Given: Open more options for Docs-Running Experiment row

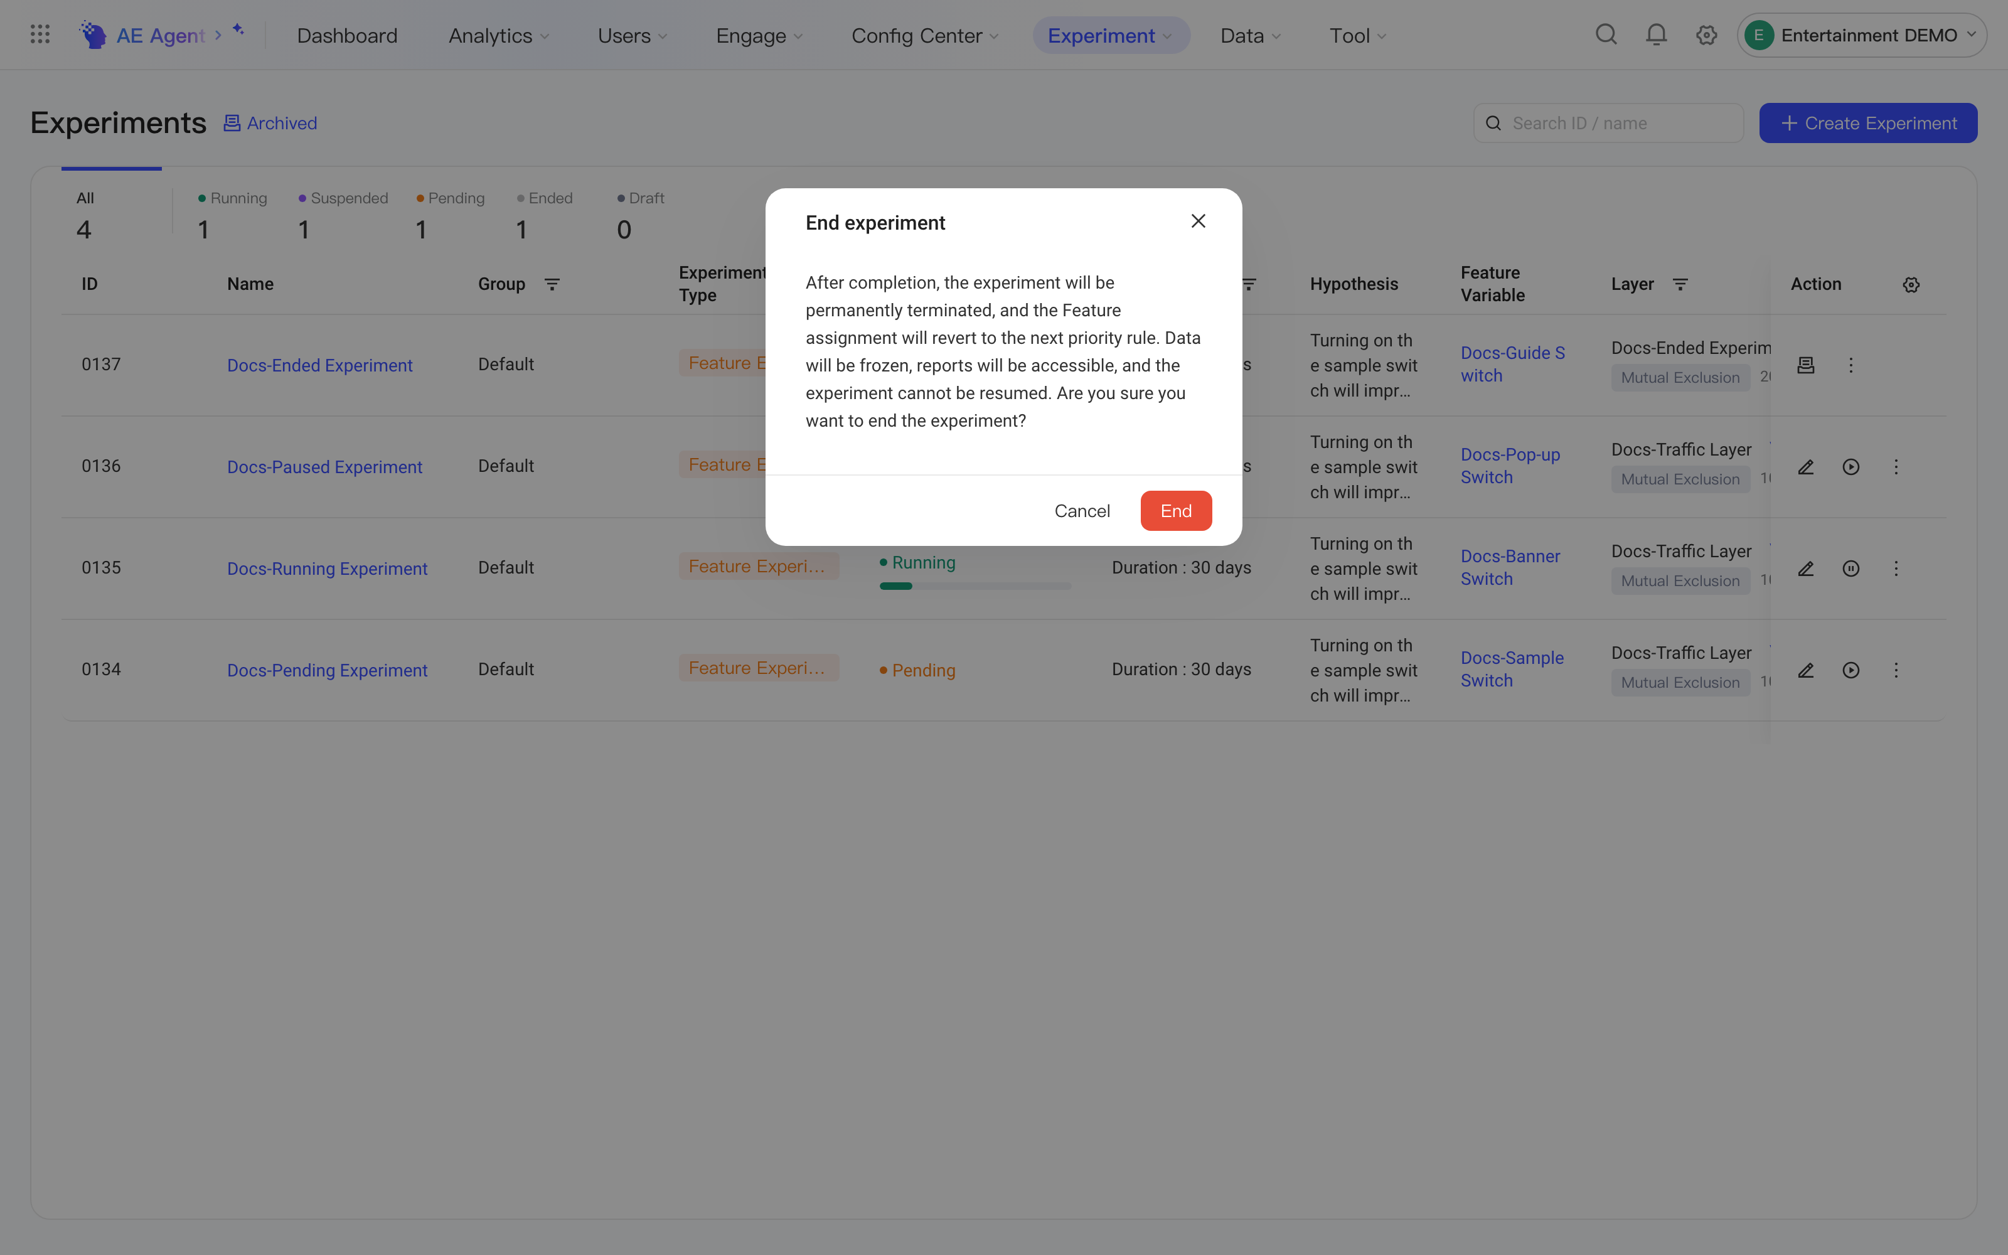Looking at the screenshot, I should click(1896, 569).
